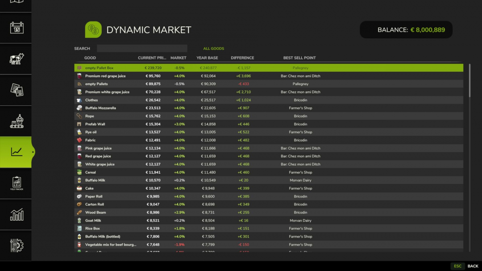Screen dimensions: 482x271
Task: Select the prices line-chart sidebar tab
Action: pyautogui.click(x=16, y=152)
